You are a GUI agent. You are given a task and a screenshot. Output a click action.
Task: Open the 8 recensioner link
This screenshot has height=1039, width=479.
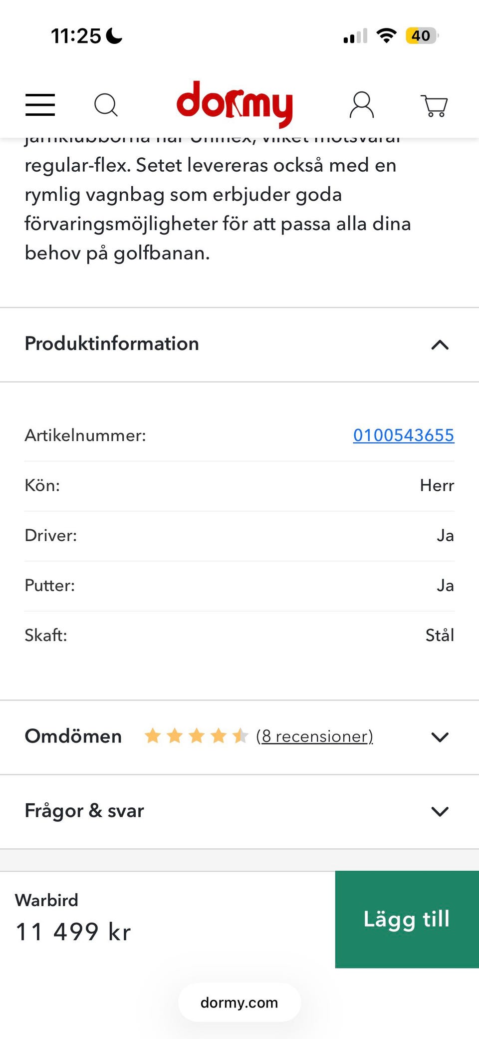click(314, 736)
